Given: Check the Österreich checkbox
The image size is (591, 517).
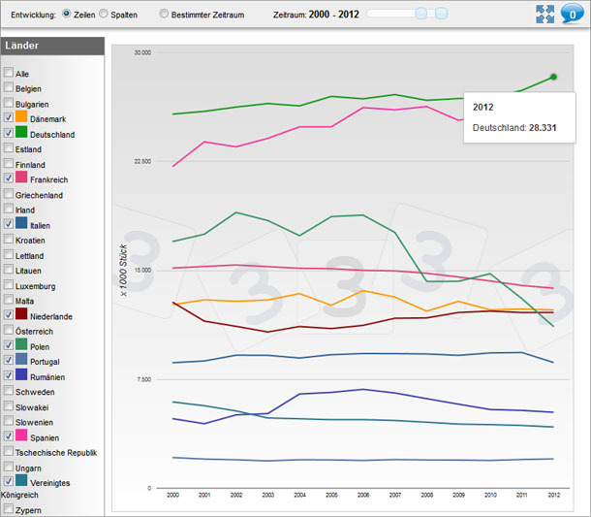Looking at the screenshot, I should click(9, 331).
